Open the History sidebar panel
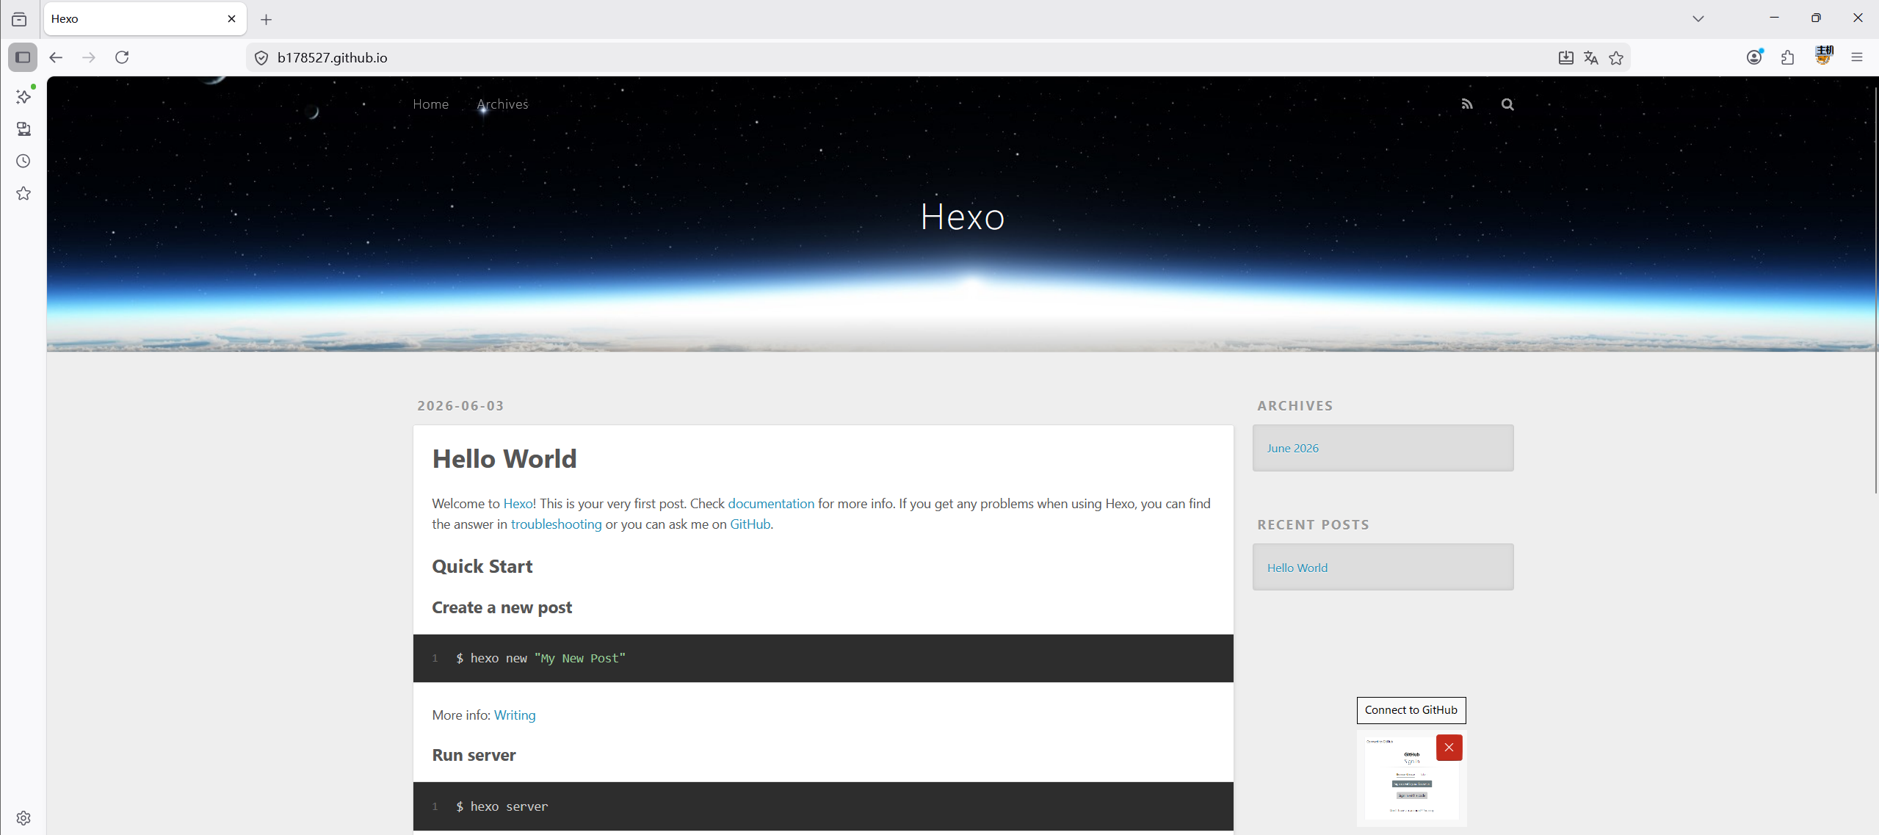 (x=23, y=162)
